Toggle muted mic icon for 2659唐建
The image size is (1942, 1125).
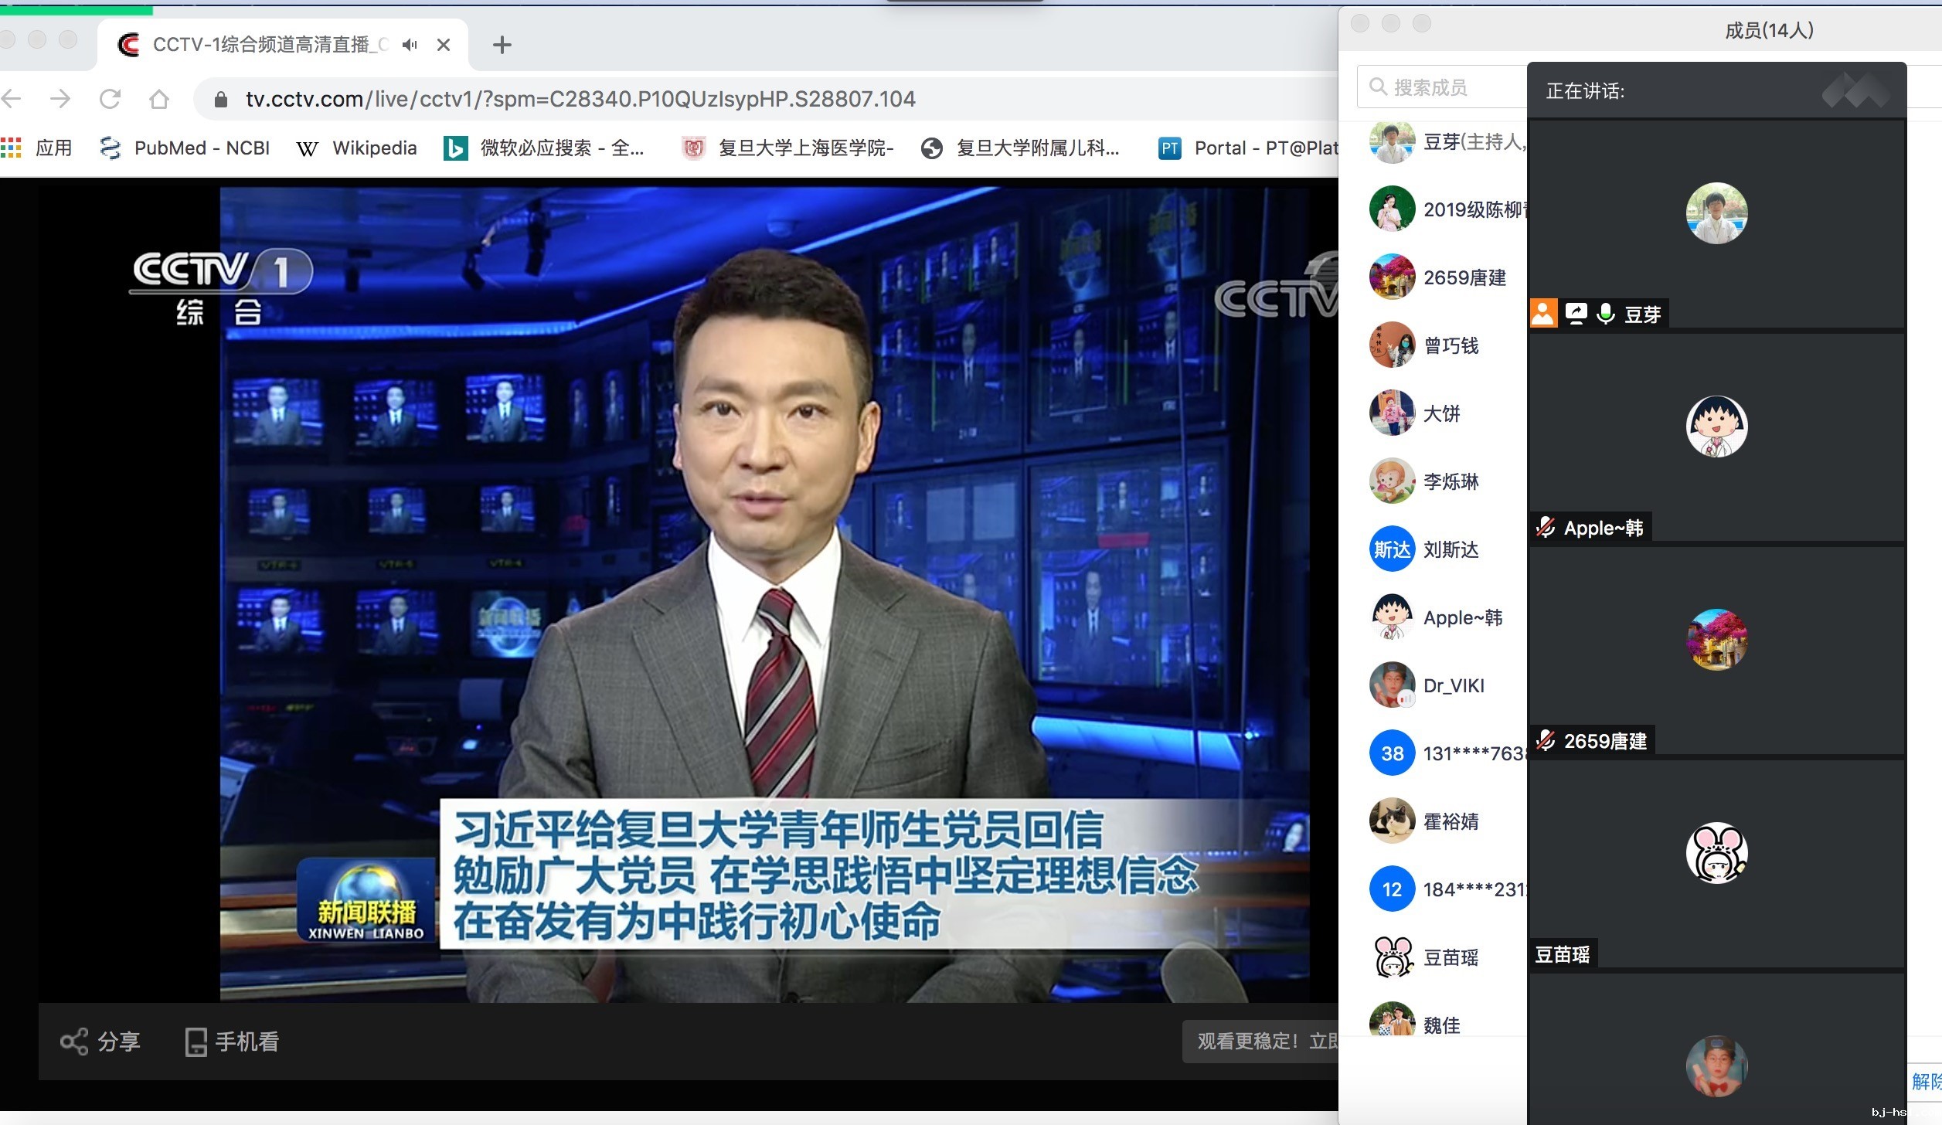point(1546,741)
